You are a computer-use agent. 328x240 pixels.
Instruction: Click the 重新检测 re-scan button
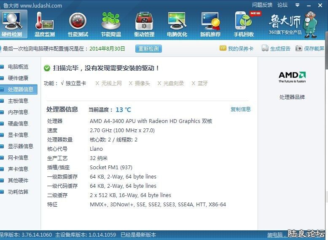(x=148, y=48)
